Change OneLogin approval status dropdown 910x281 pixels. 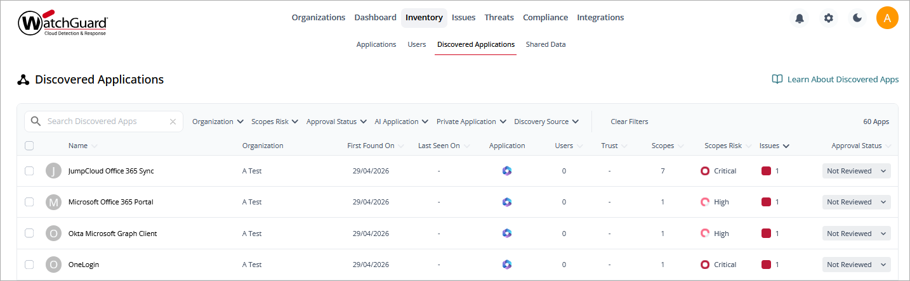pyautogui.click(x=856, y=265)
